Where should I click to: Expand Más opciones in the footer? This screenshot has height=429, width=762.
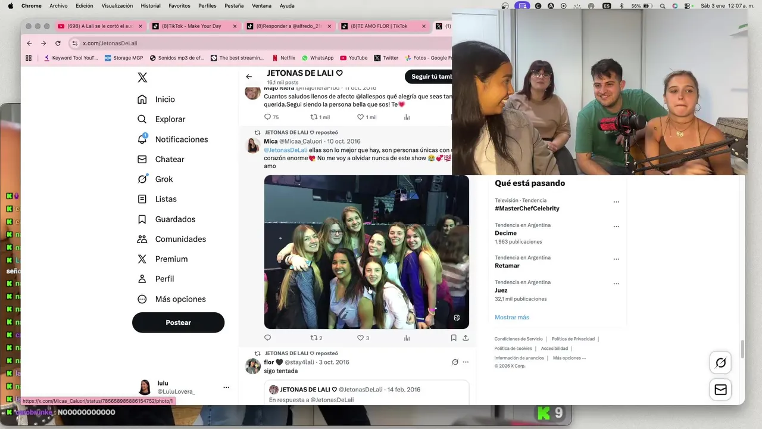pyautogui.click(x=569, y=358)
